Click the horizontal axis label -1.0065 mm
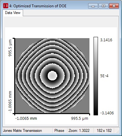The image size is (122, 136). tap(26, 118)
